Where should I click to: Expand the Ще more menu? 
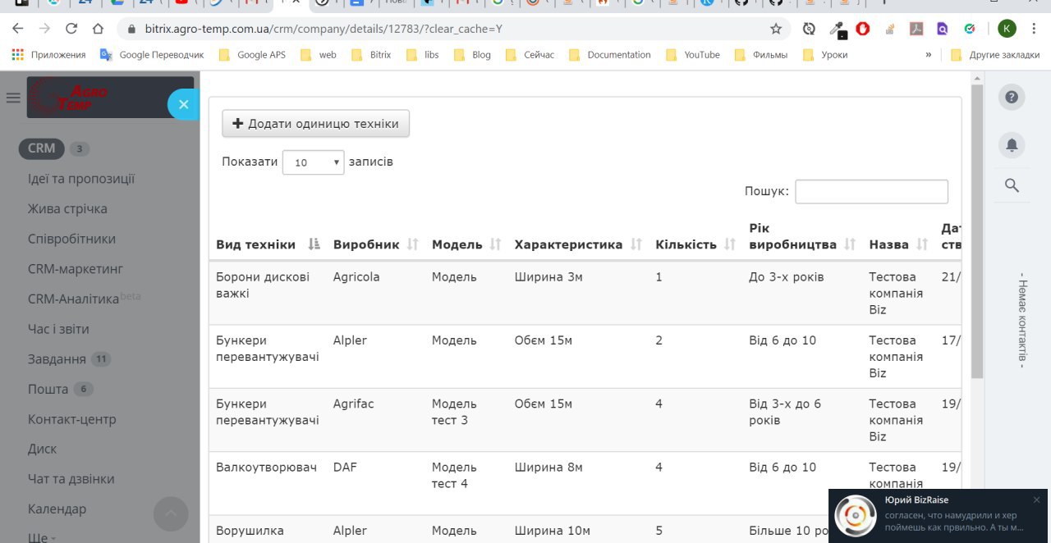point(41,537)
